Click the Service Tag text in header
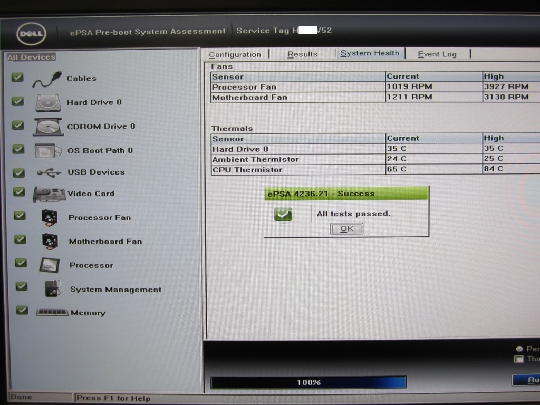The width and height of the screenshot is (540, 405). [x=284, y=30]
